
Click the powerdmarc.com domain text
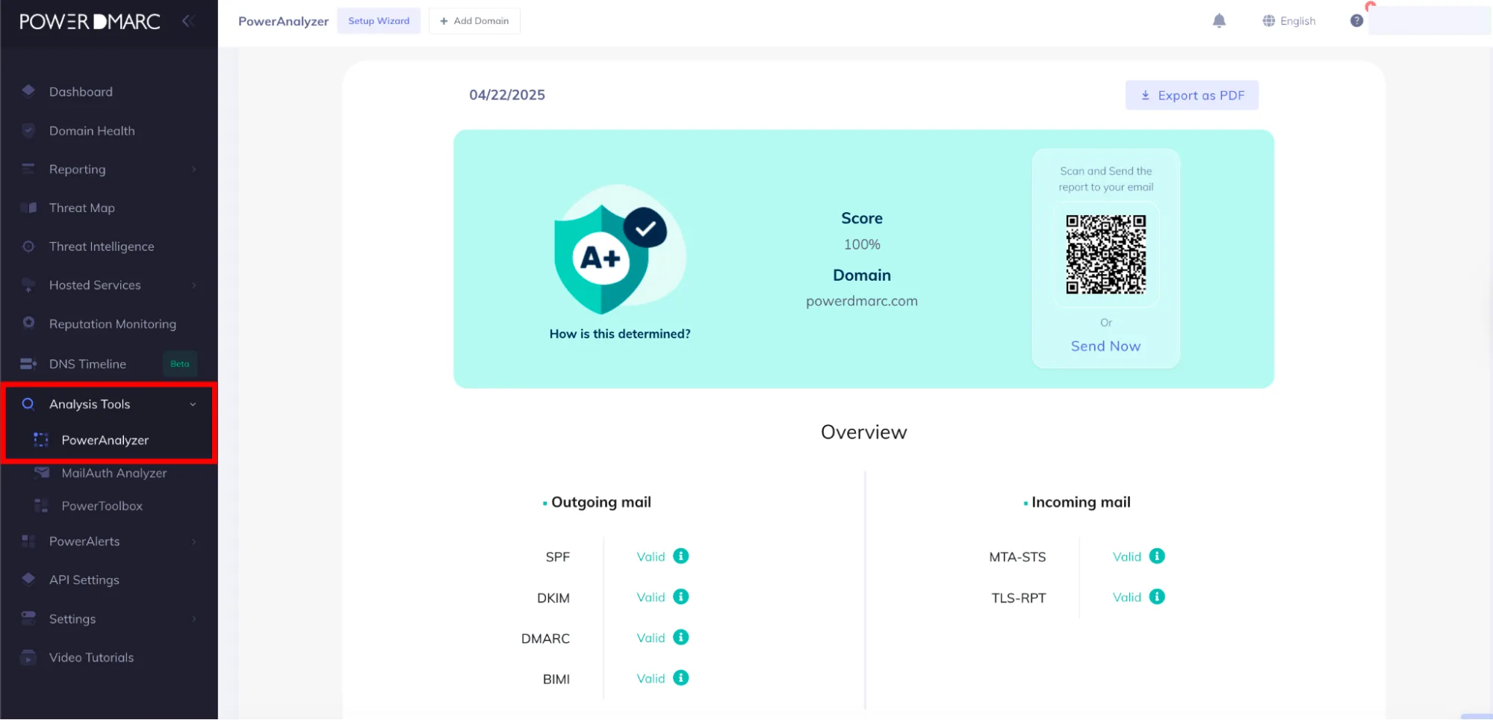coord(862,301)
